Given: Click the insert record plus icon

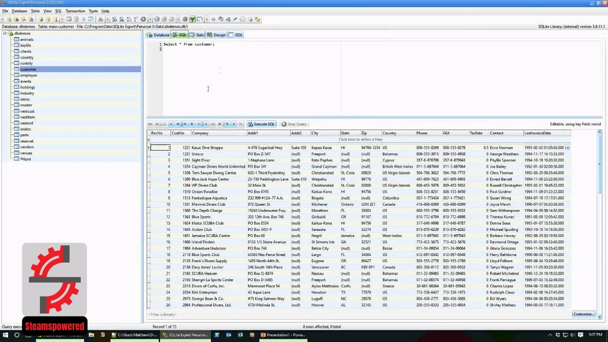Looking at the screenshot, I should (192, 124).
